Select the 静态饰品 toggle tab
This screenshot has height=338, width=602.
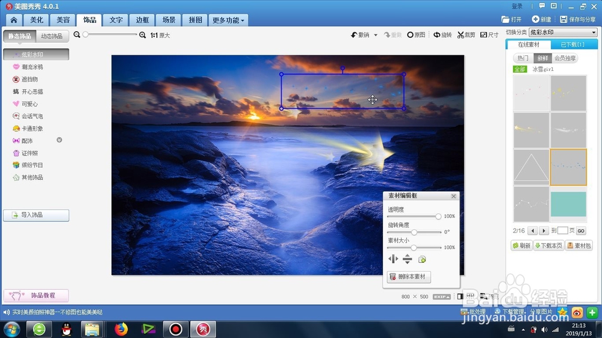(x=20, y=36)
